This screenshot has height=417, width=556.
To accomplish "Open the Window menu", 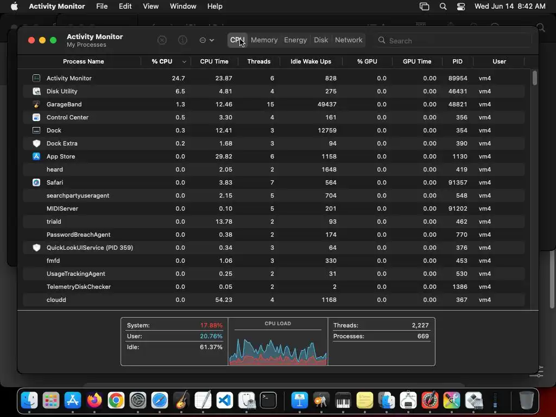I will (183, 7).
